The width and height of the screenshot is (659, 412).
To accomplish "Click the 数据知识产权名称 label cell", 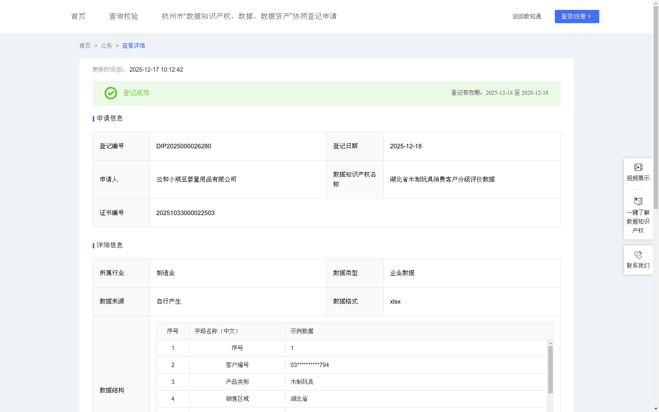I will (355, 180).
